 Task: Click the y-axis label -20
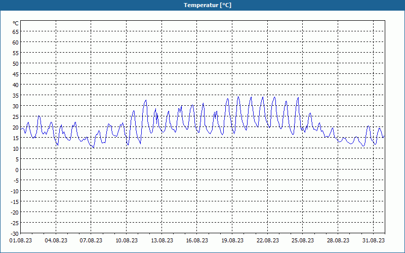click(15, 212)
